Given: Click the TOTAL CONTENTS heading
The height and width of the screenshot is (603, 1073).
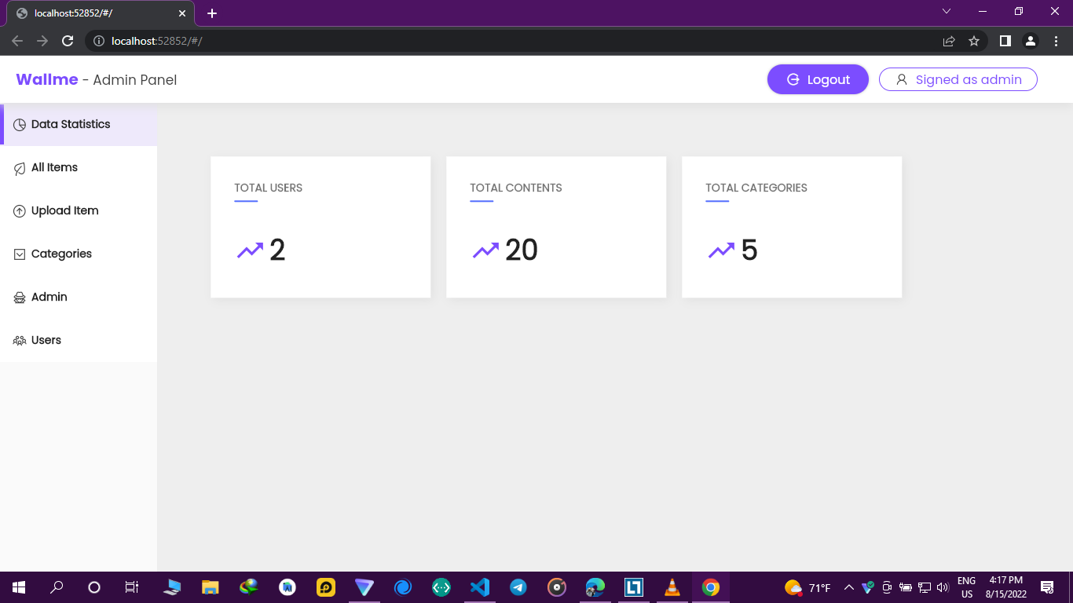Looking at the screenshot, I should 516,188.
